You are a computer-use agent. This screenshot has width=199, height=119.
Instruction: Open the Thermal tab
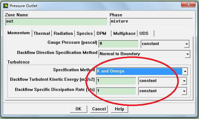42,33
